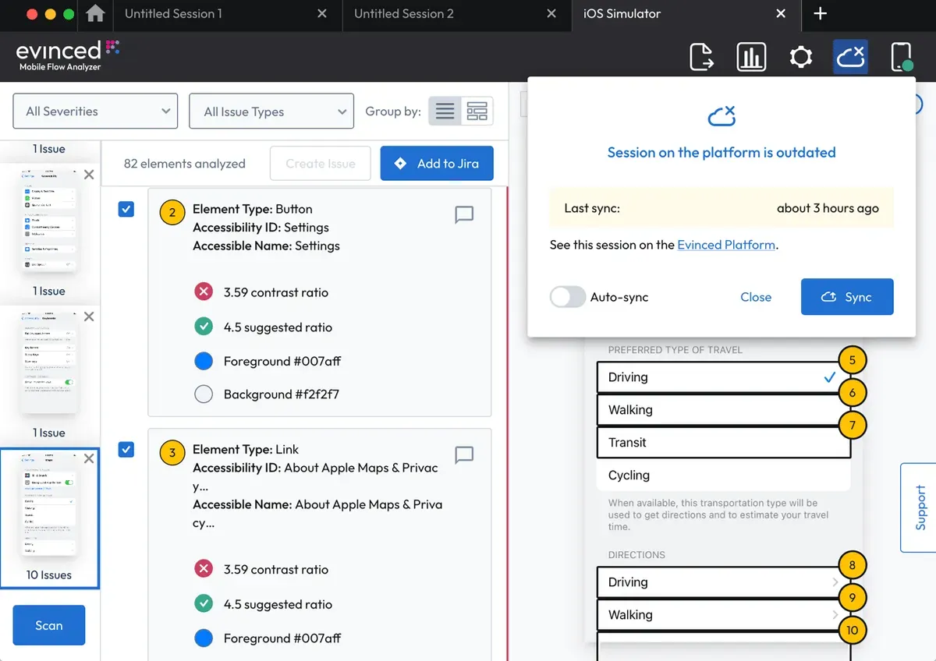Open the All Issue Types dropdown
The height and width of the screenshot is (661, 936).
271,111
